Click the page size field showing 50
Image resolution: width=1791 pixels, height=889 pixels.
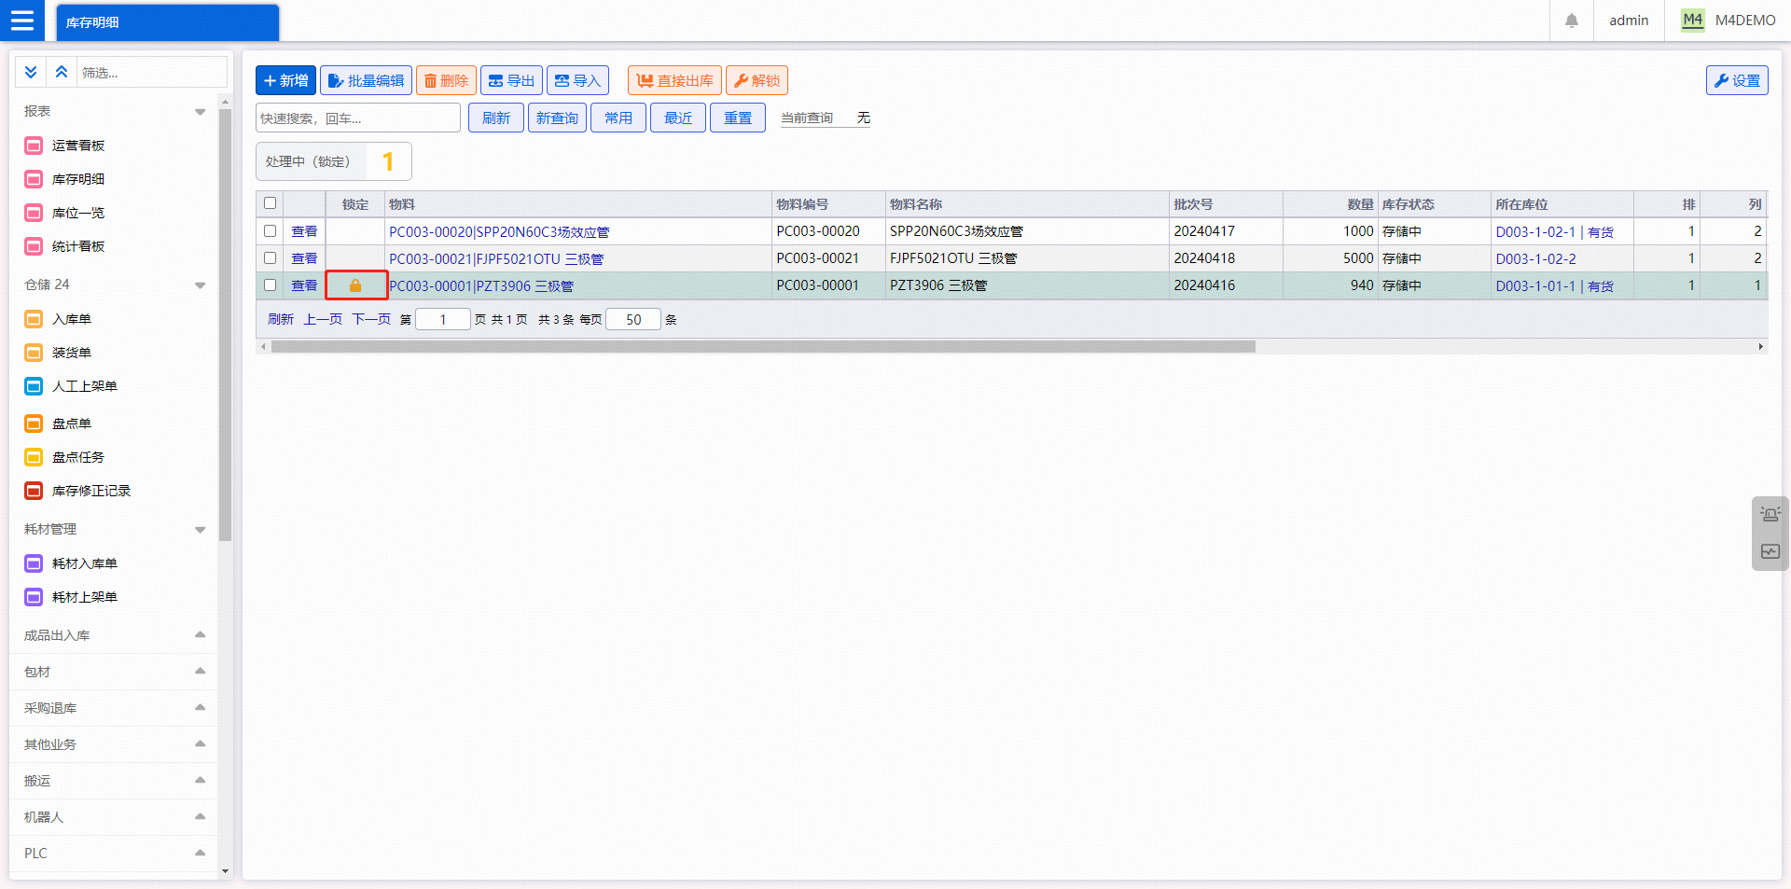(633, 319)
